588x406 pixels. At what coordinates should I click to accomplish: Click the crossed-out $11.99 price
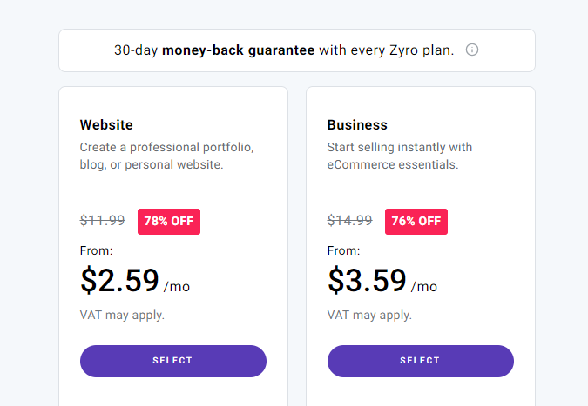[103, 221]
